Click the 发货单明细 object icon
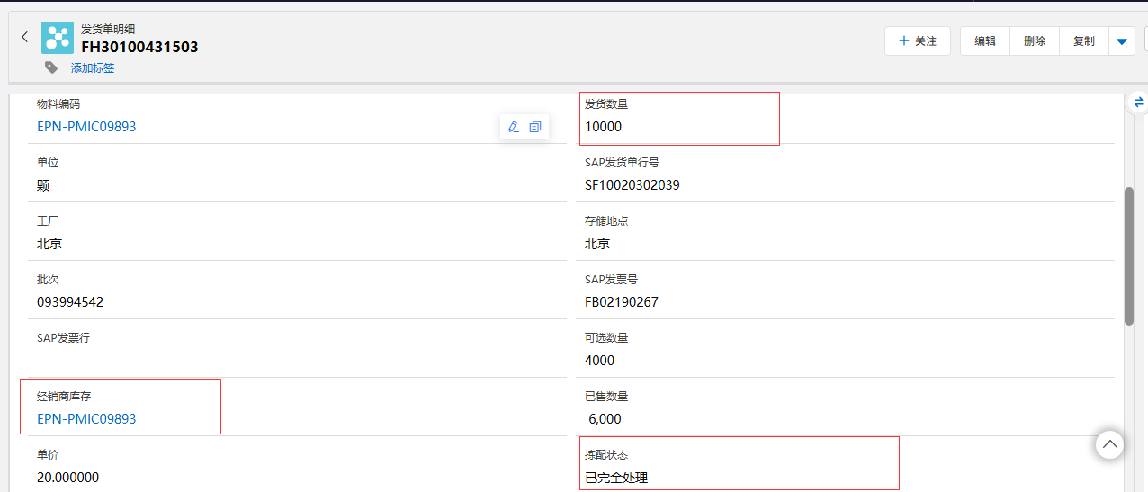This screenshot has height=492, width=1148. (58, 38)
